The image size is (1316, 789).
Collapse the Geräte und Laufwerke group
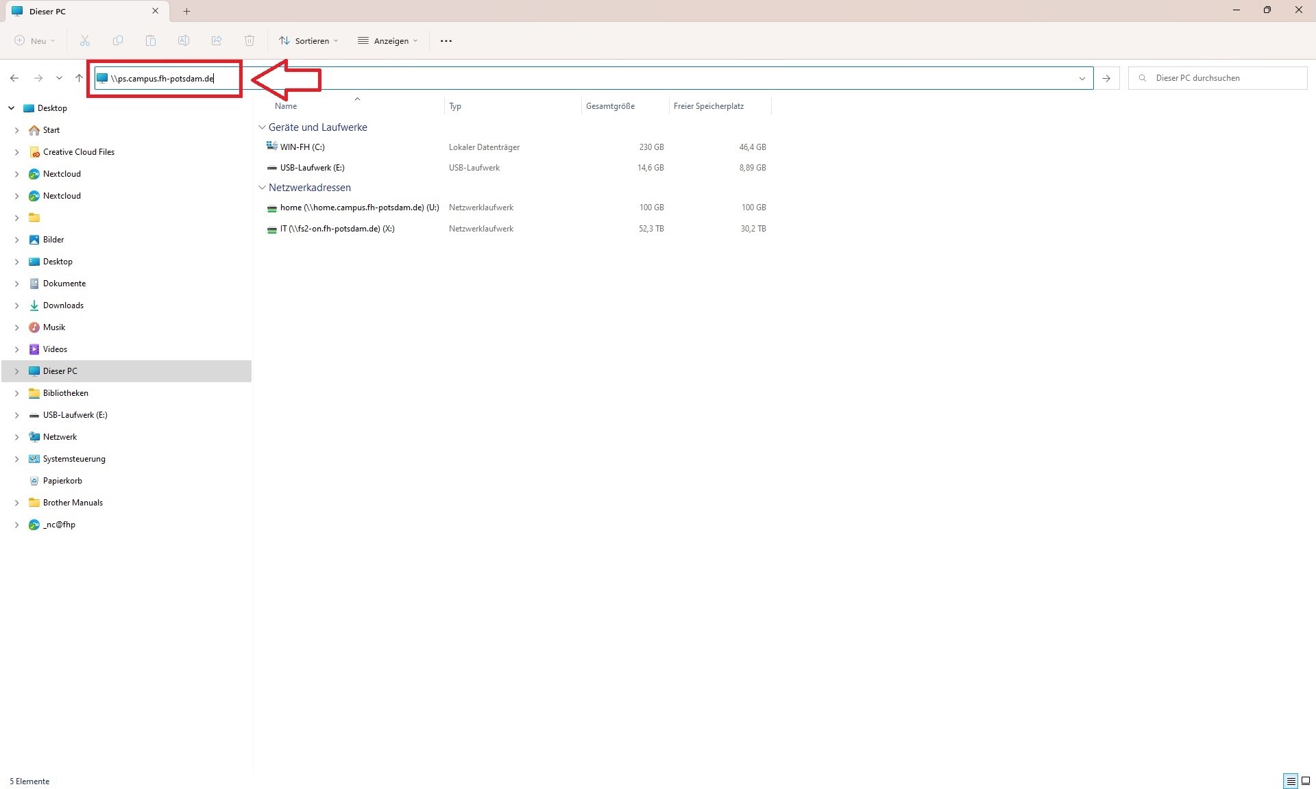(262, 127)
